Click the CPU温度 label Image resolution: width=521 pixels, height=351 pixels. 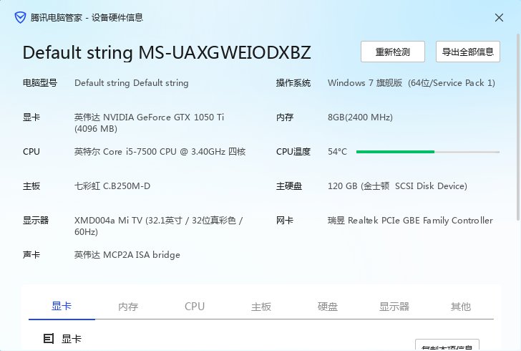click(293, 152)
